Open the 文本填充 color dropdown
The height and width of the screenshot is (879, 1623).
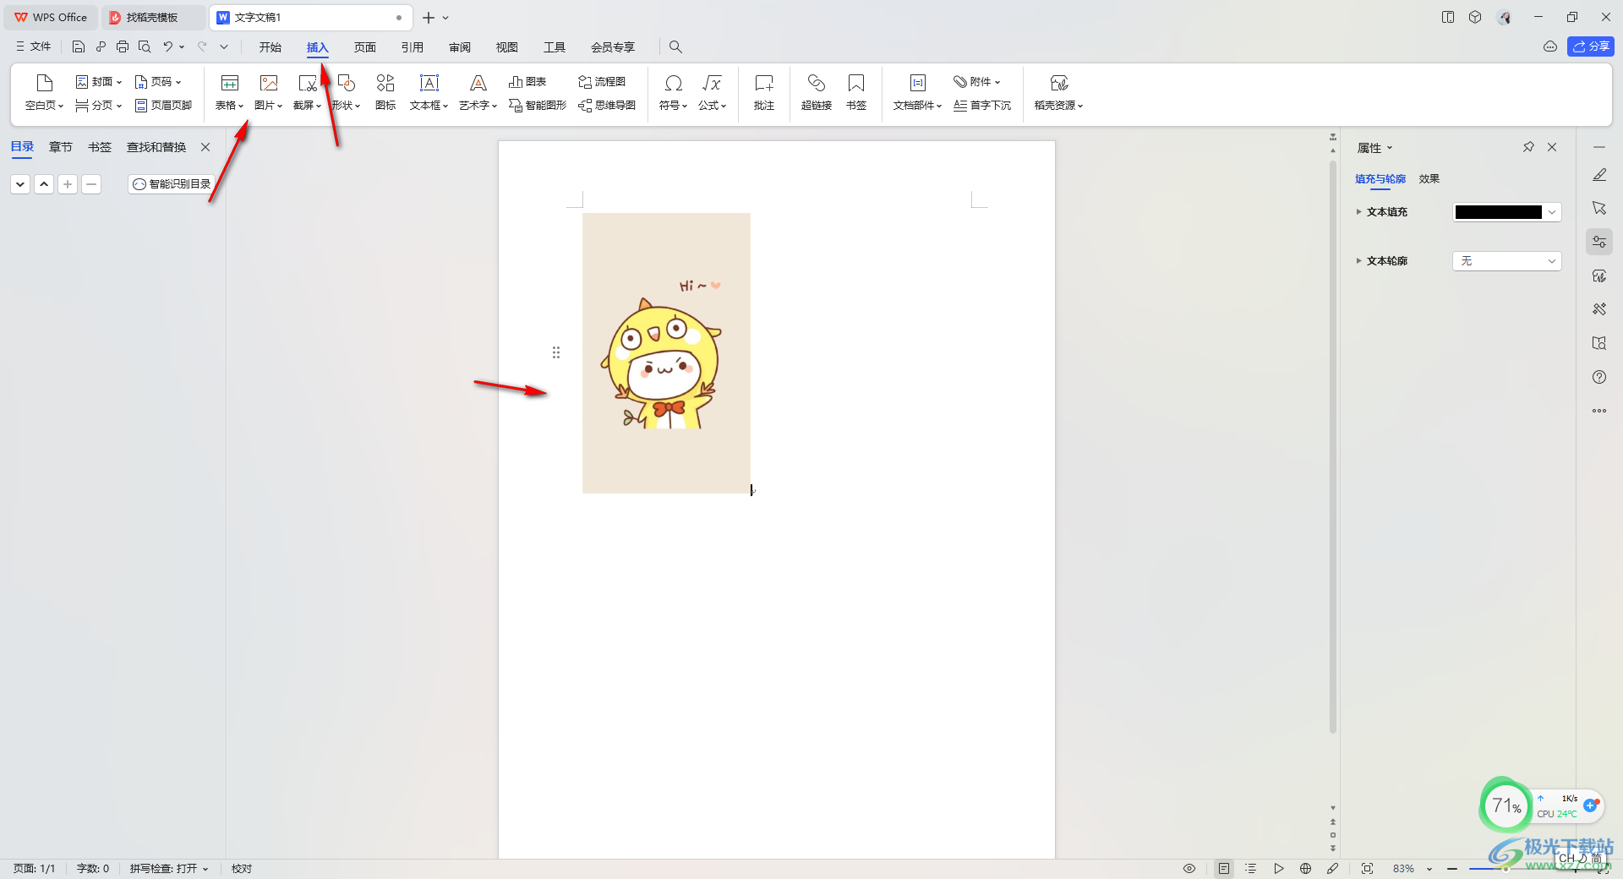(1552, 212)
